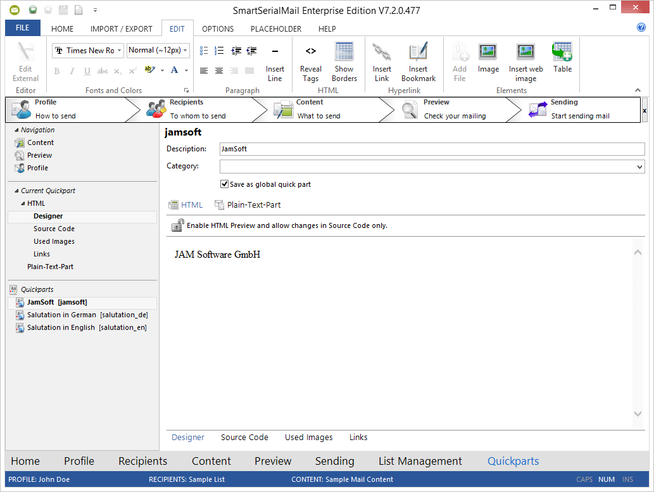Viewport: 654px width, 492px height.
Task: Collapse the Current Quickpart section
Action: coord(16,191)
